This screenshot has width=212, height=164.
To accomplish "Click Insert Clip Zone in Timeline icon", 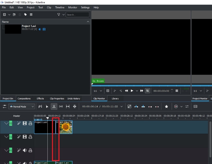I will tap(136, 107).
